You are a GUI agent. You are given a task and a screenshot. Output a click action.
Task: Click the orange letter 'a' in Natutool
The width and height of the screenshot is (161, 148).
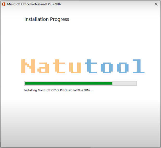(x=44, y=67)
